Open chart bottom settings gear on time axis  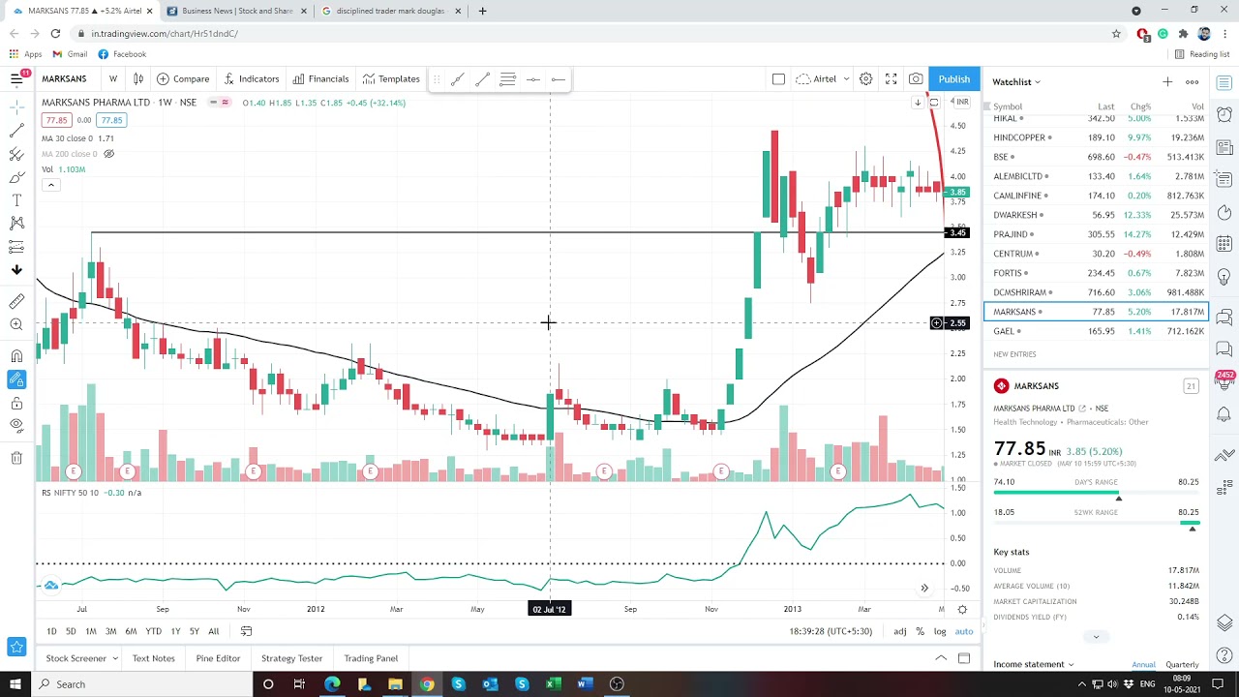pyautogui.click(x=962, y=609)
